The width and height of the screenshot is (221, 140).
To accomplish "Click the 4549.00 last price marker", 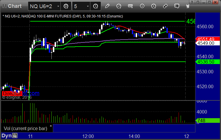I will 207,43.
